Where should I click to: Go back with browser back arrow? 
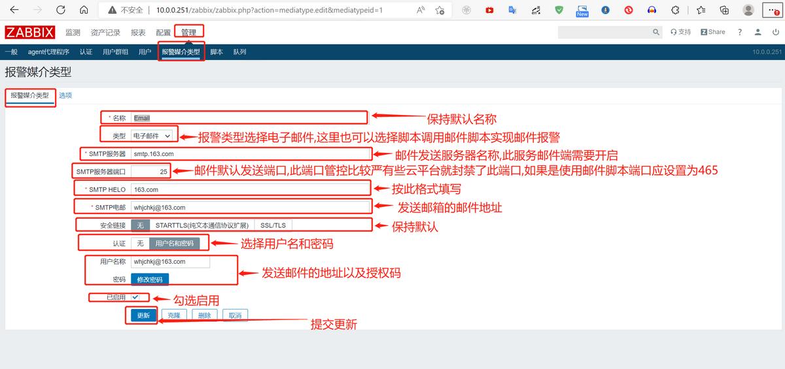pyautogui.click(x=14, y=10)
